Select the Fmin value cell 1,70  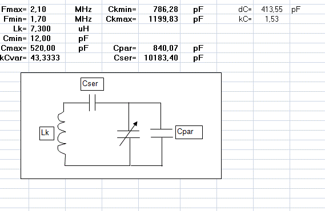click(x=47, y=19)
